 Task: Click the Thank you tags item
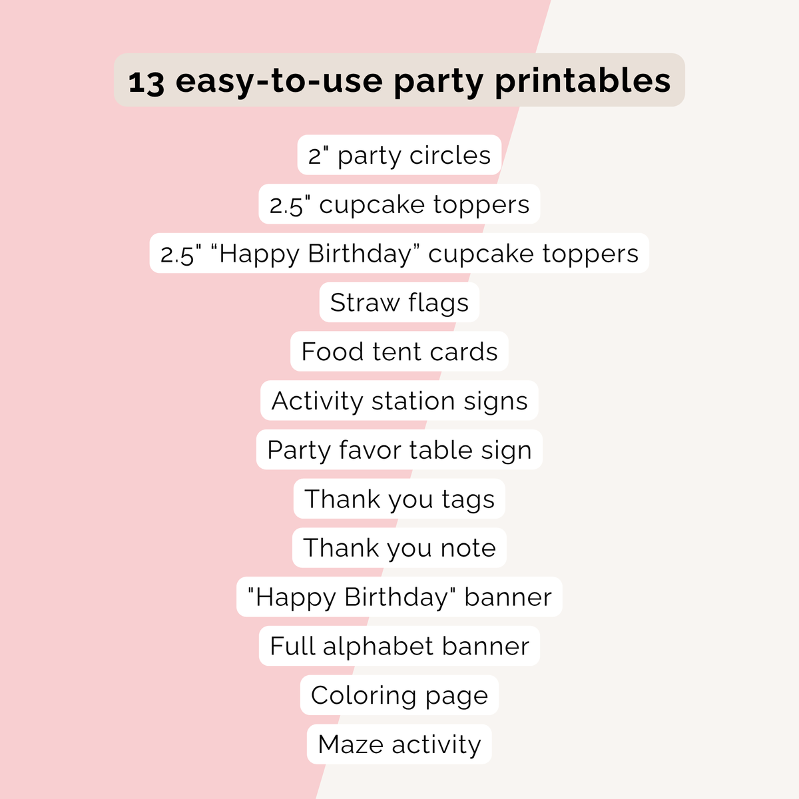[399, 499]
